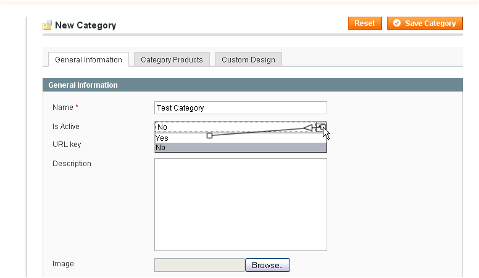Open the Is Active dropdown arrow
This screenshot has height=278, width=479.
[322, 127]
